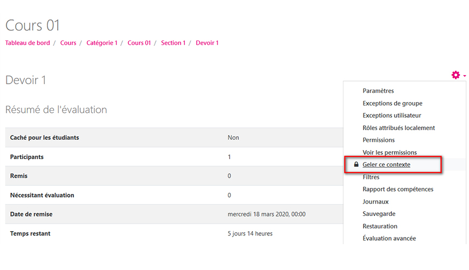Toggle the dropdown arrow next to gear
This screenshot has height=270, width=469.
click(465, 76)
